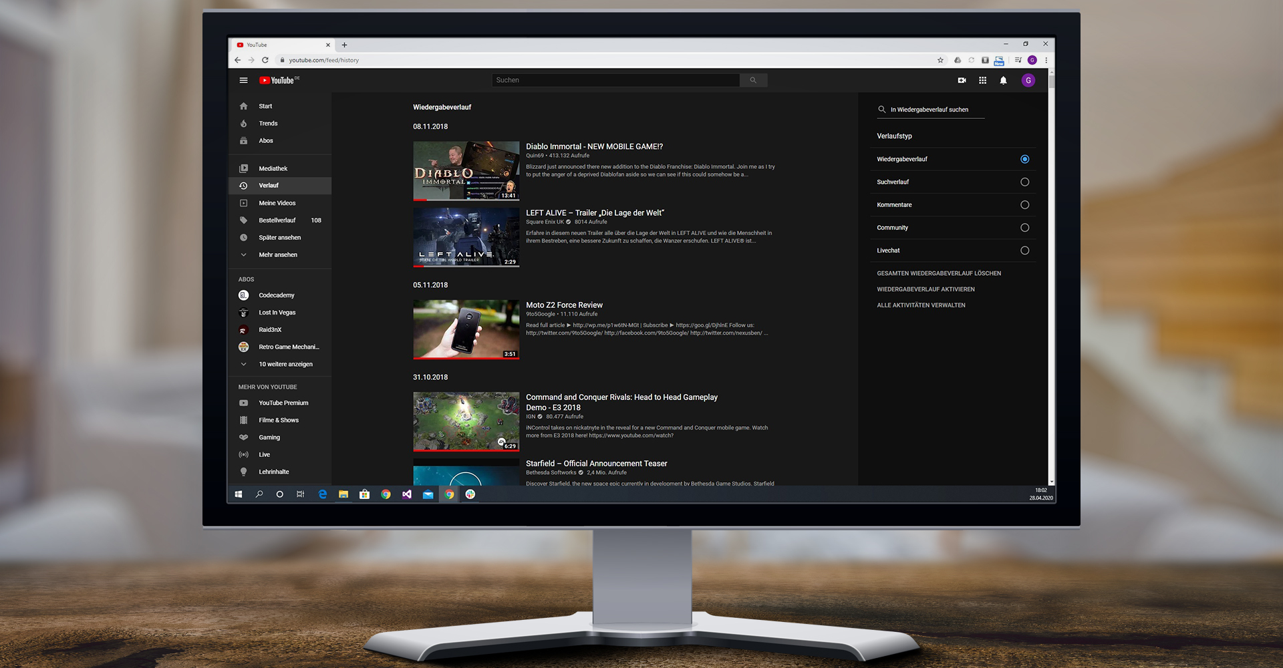Open Microsoft Edge from the taskbar

pyautogui.click(x=323, y=494)
